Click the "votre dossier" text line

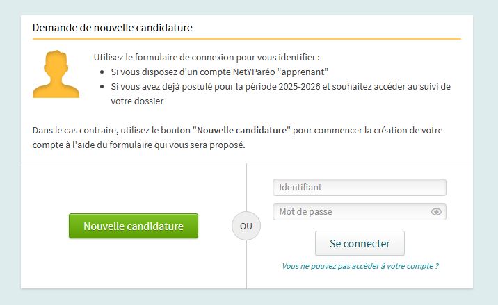pos(136,101)
